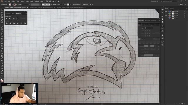This screenshot has width=188, height=105.
Task: Switch to the Gradient tab
Action: coord(146,25)
